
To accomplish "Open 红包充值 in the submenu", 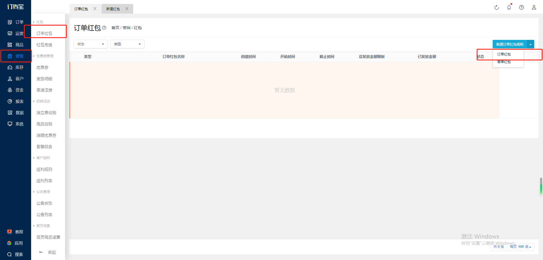I will [44, 45].
